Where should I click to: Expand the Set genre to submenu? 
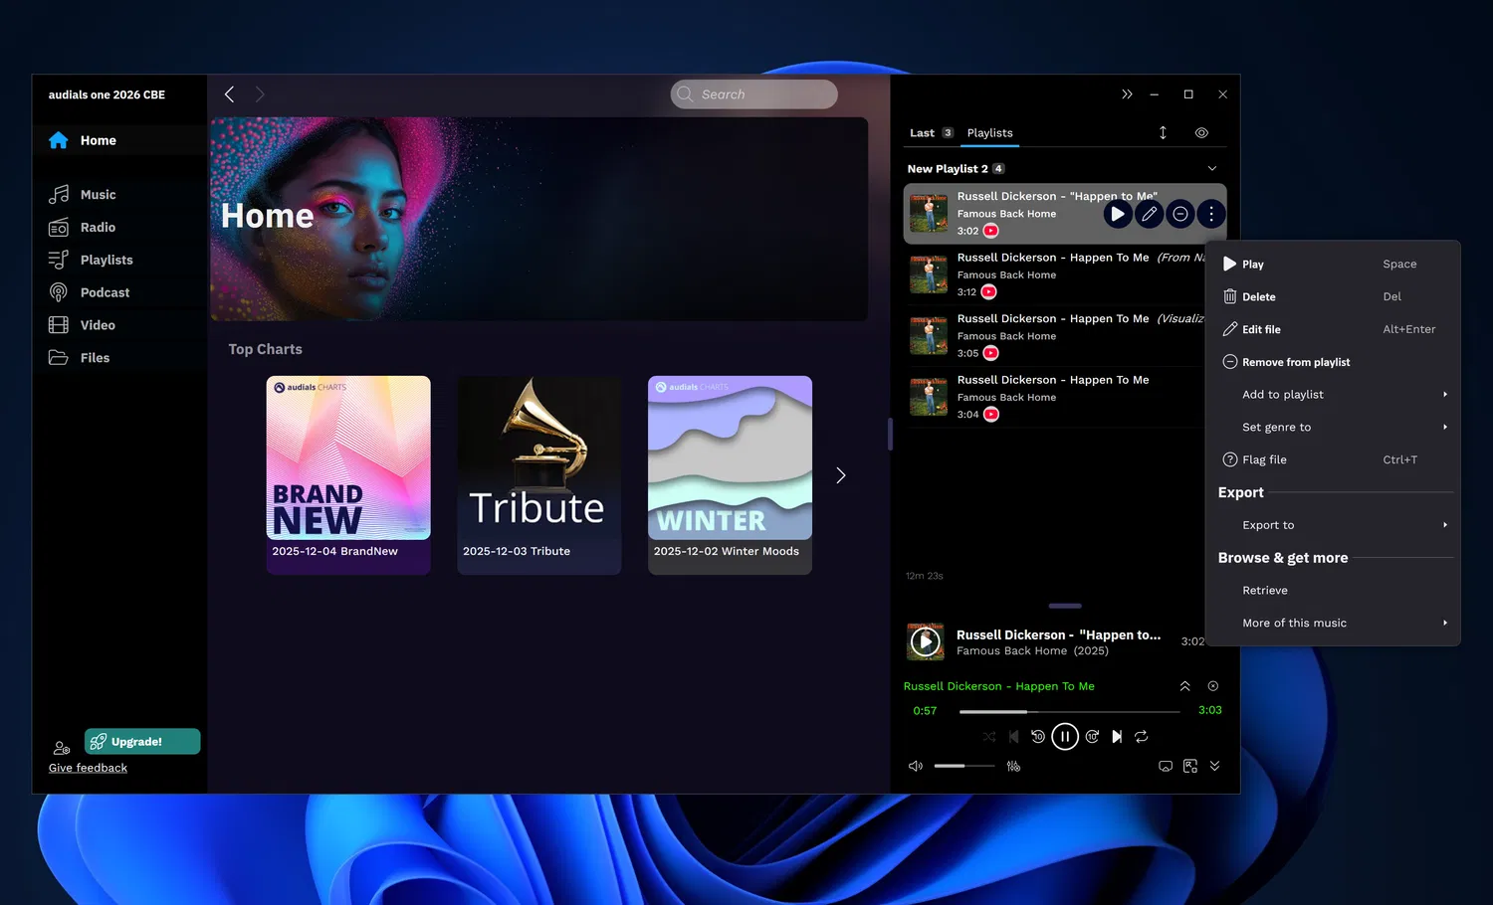click(1334, 428)
